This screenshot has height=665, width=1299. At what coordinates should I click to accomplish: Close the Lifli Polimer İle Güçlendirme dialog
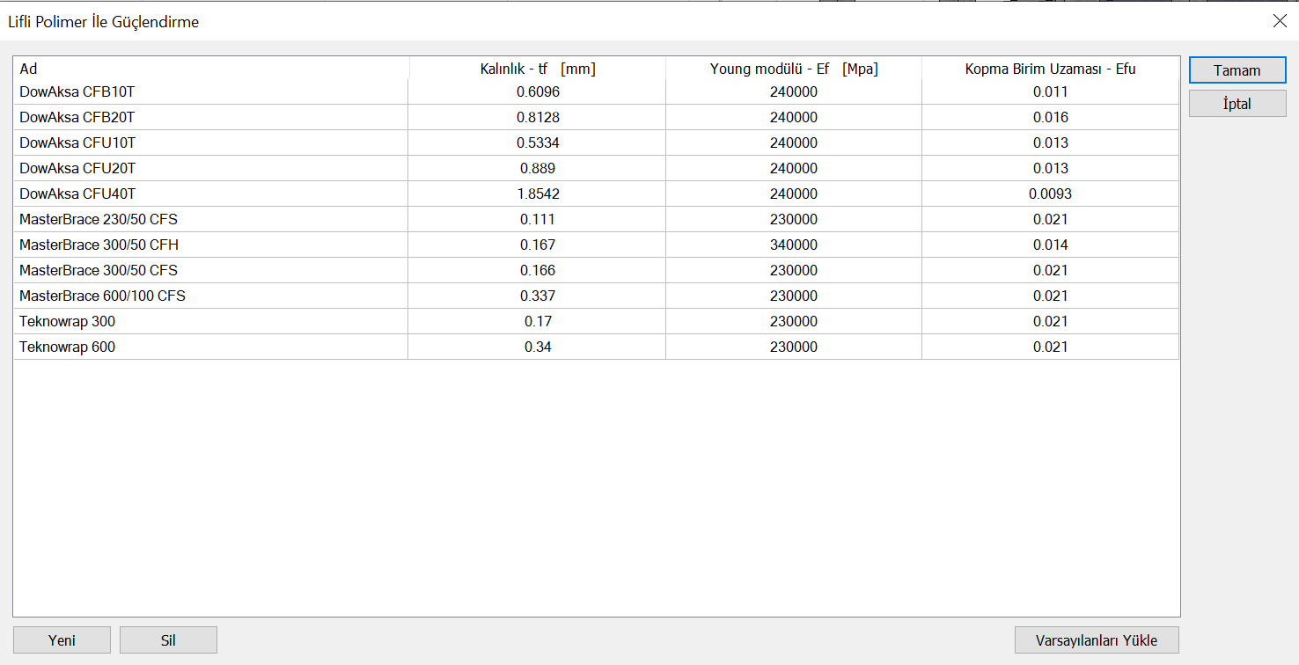[1280, 21]
